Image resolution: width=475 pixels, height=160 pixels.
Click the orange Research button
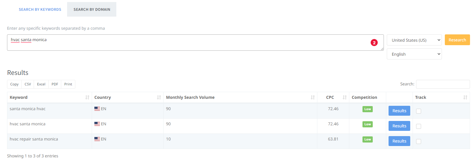click(x=457, y=40)
